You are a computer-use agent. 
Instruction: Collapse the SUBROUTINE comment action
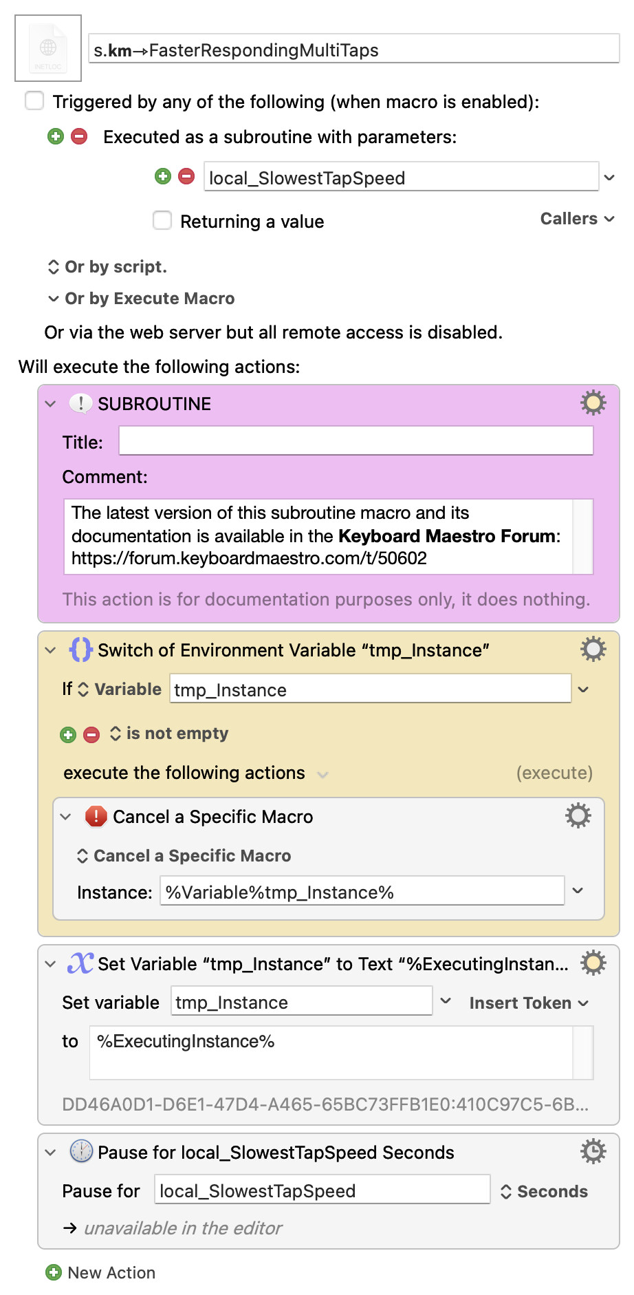50,404
